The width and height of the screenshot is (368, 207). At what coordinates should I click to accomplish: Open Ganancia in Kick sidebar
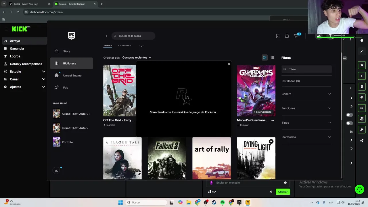coord(24,49)
